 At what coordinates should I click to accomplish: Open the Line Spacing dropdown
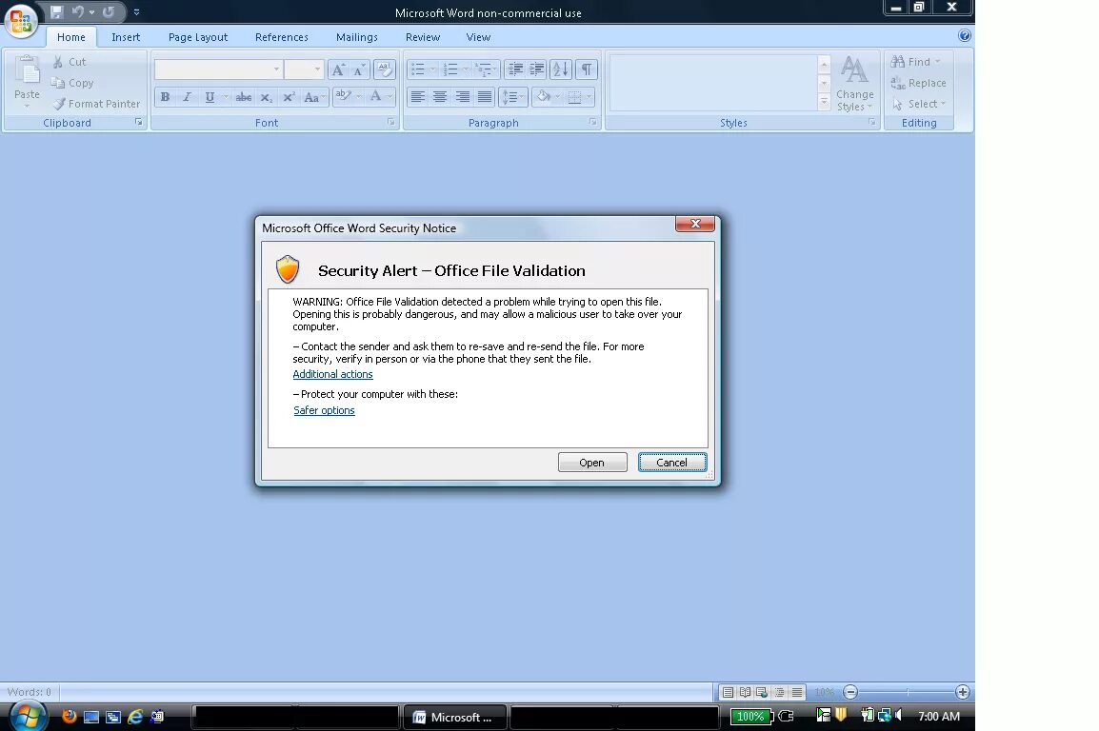[512, 97]
